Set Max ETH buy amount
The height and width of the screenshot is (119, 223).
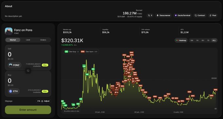[45, 91]
